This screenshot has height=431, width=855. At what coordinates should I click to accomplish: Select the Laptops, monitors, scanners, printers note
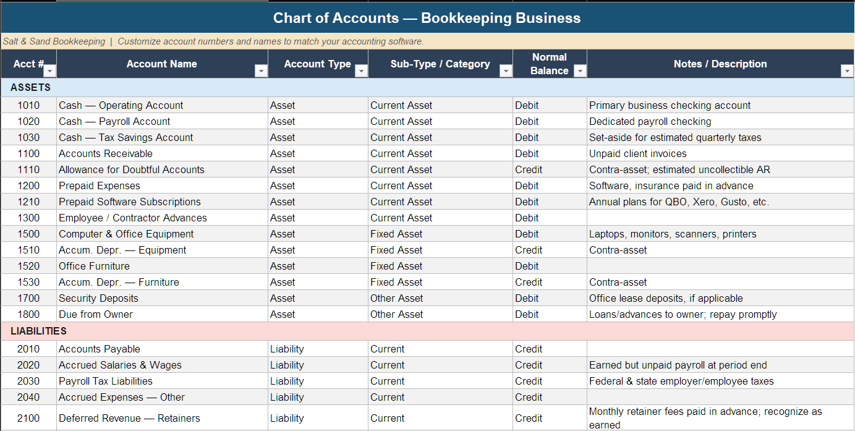(721, 234)
